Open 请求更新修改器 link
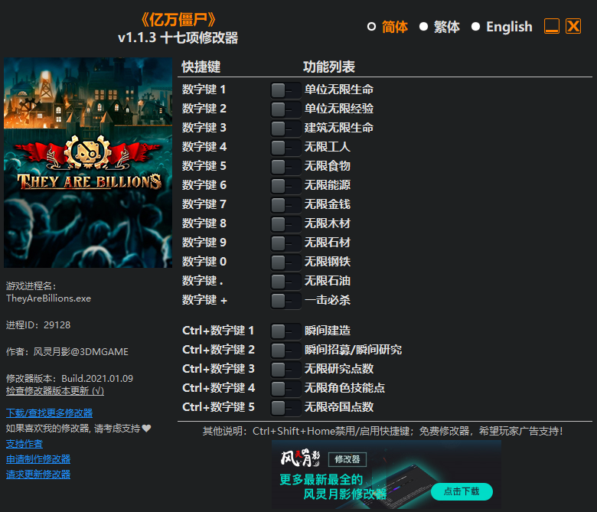 point(38,474)
